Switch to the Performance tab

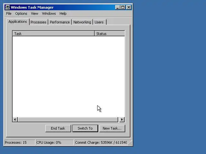(x=60, y=22)
